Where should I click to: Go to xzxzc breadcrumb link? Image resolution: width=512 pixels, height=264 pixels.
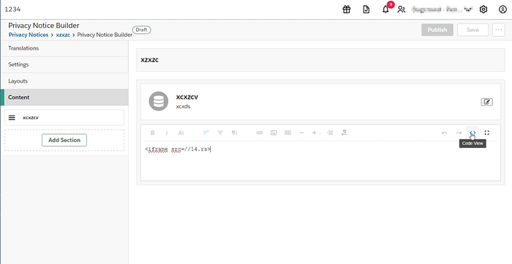tap(63, 34)
